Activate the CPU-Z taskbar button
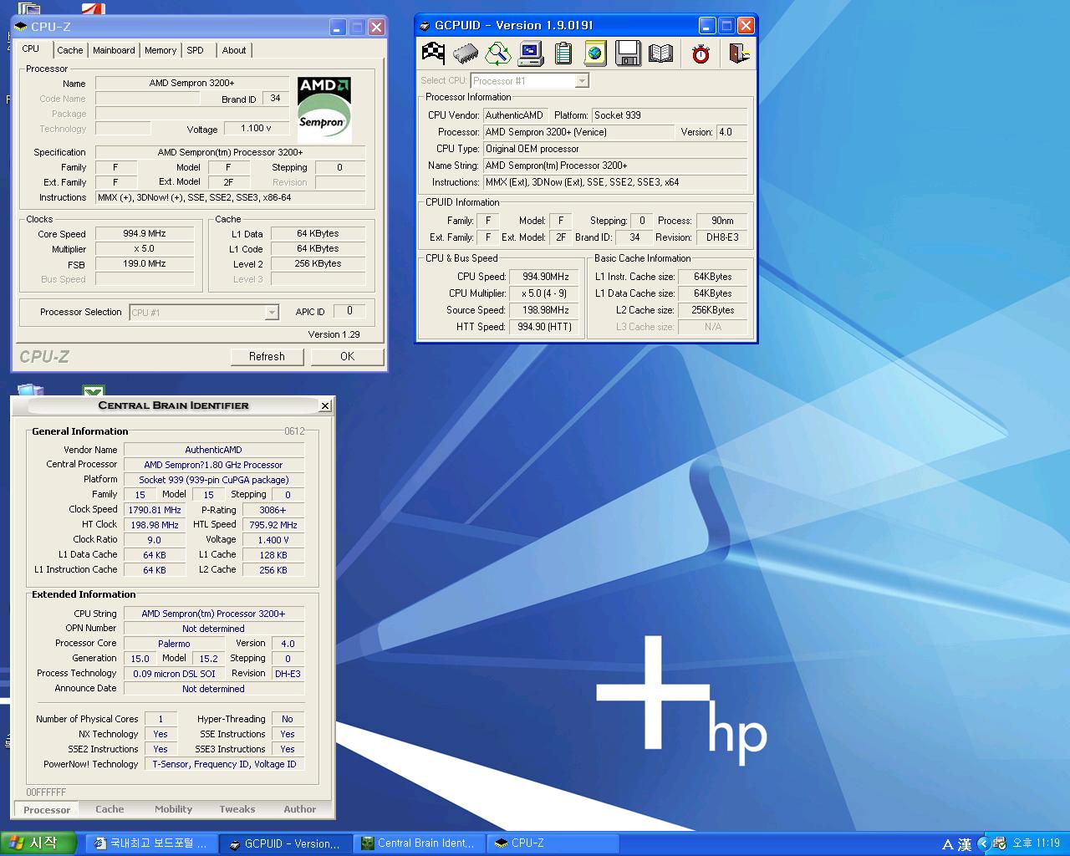 click(x=553, y=843)
